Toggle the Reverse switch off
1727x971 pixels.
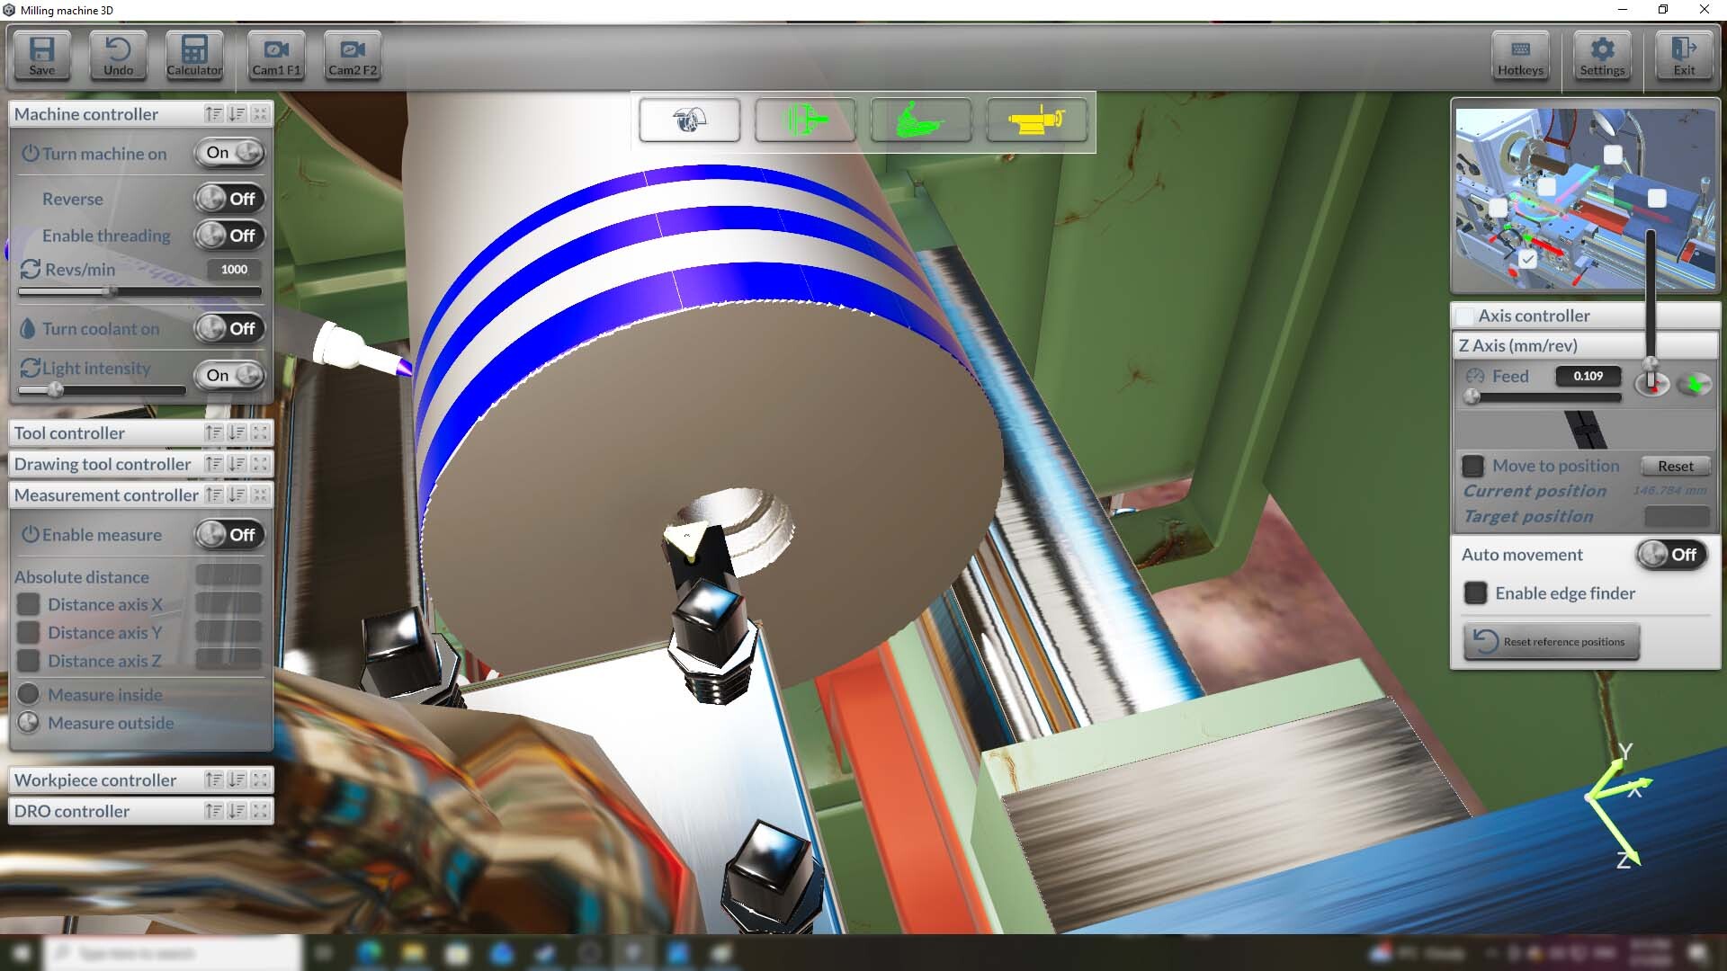click(228, 199)
